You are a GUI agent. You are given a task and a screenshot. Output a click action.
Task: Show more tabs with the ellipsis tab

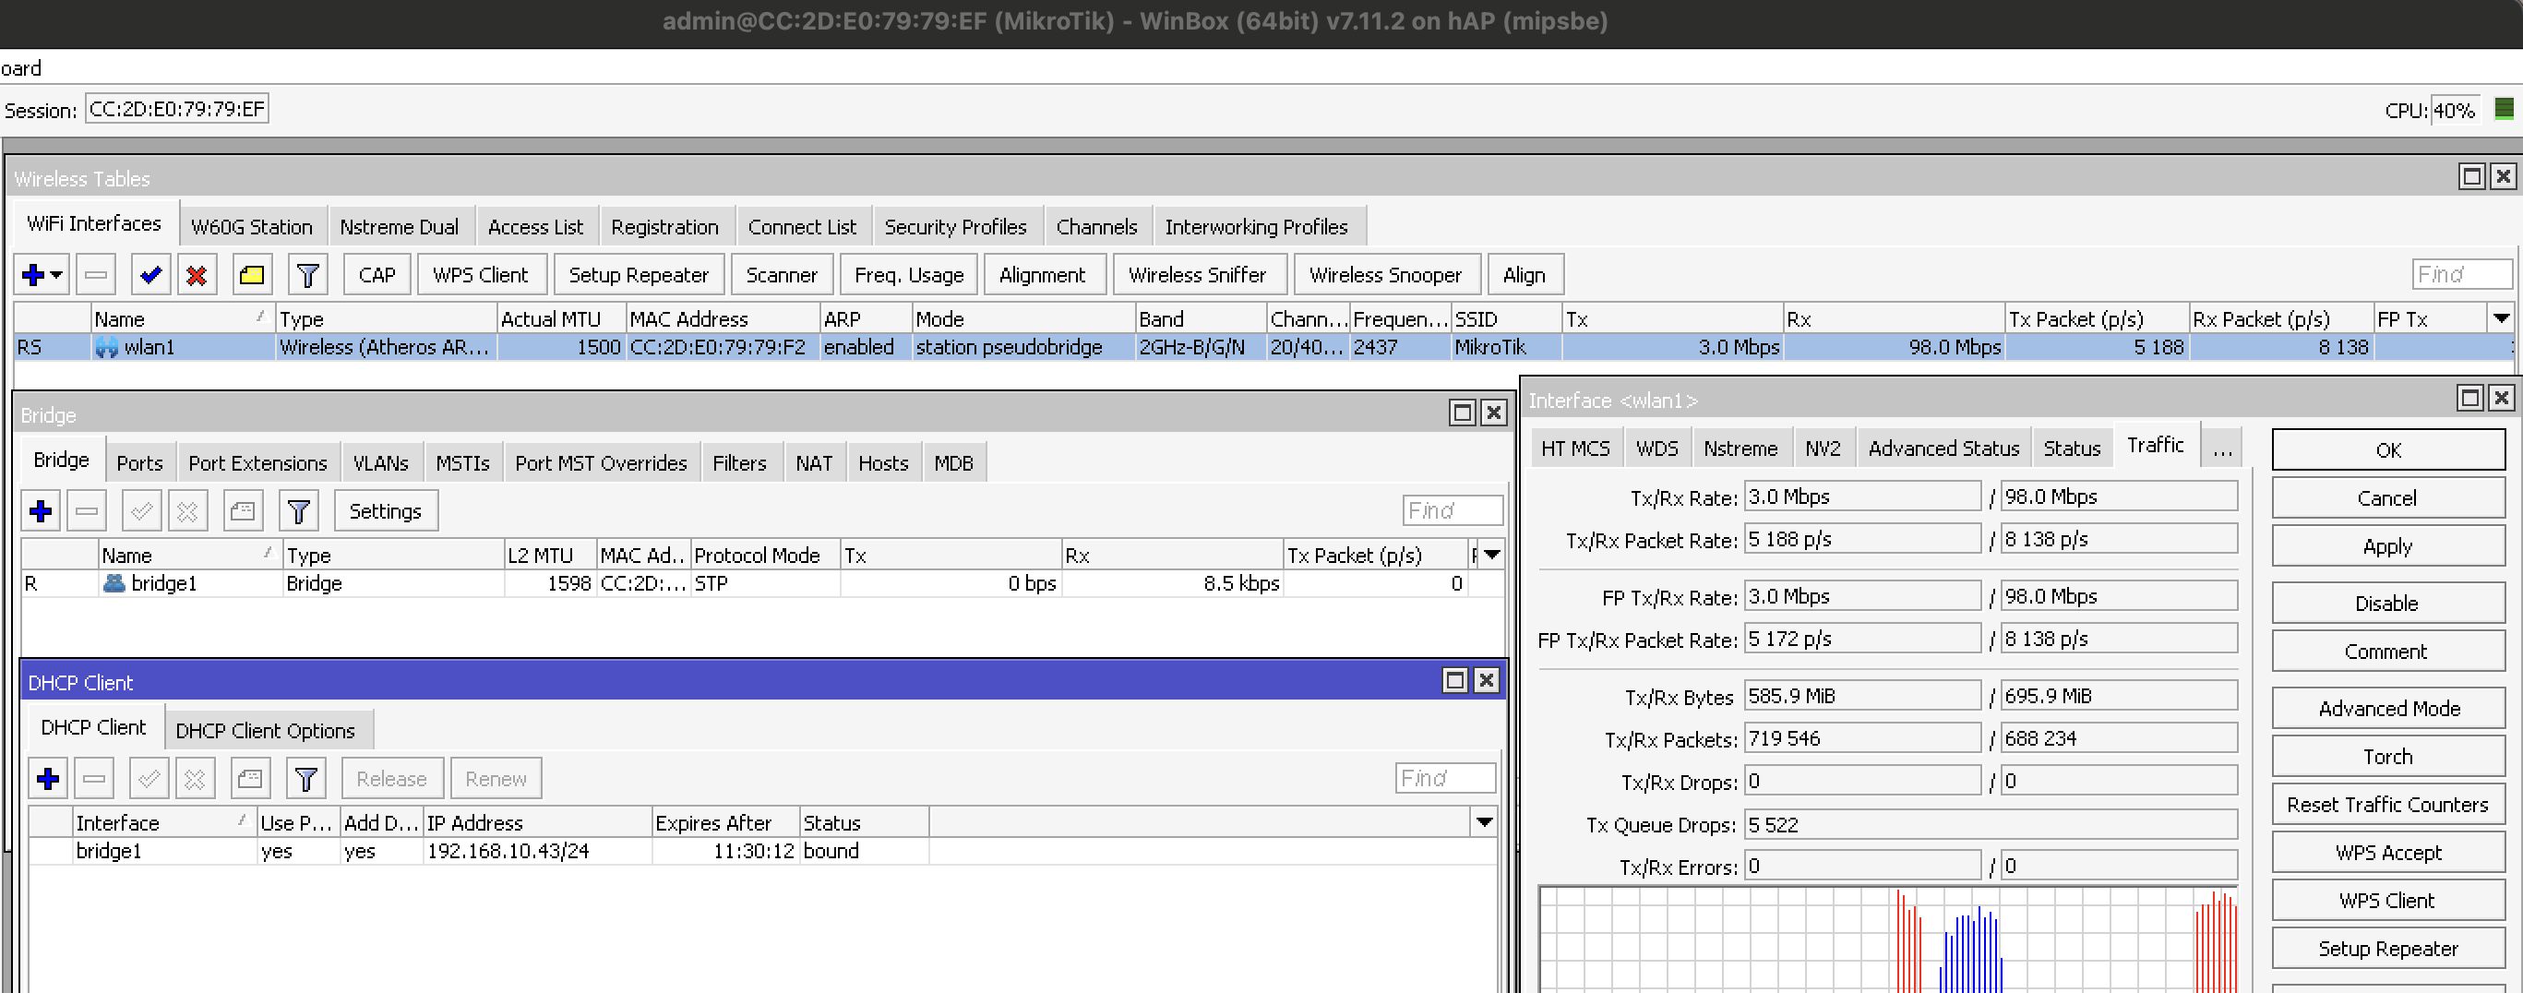pos(2222,449)
